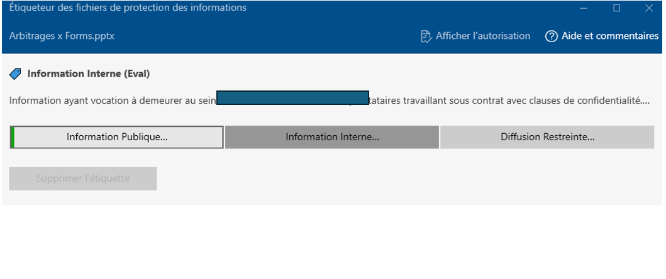Click the help question mark icon
This screenshot has height=279, width=666.
[x=551, y=36]
